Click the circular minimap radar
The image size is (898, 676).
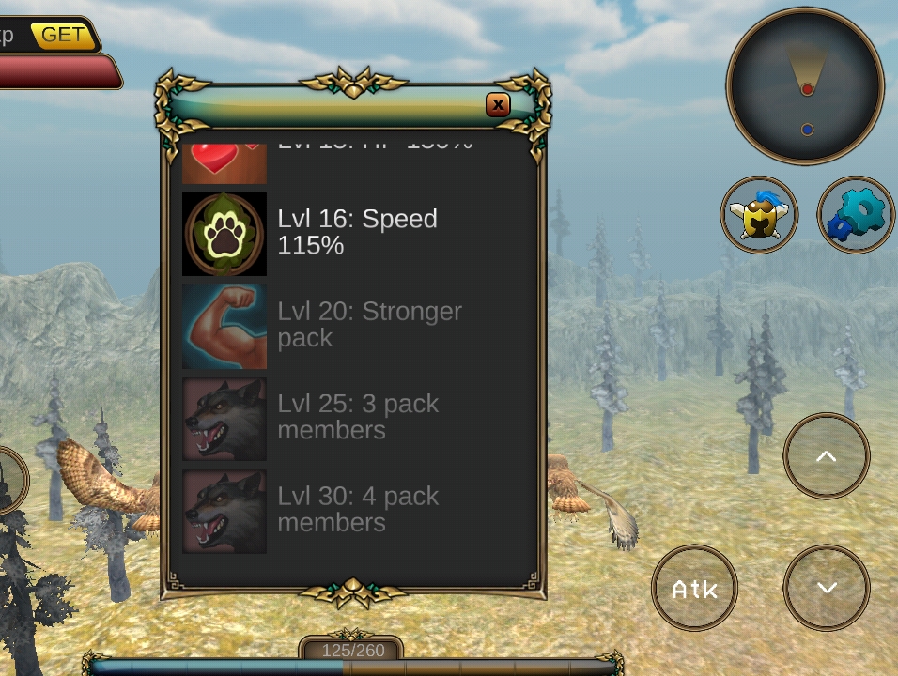[805, 86]
